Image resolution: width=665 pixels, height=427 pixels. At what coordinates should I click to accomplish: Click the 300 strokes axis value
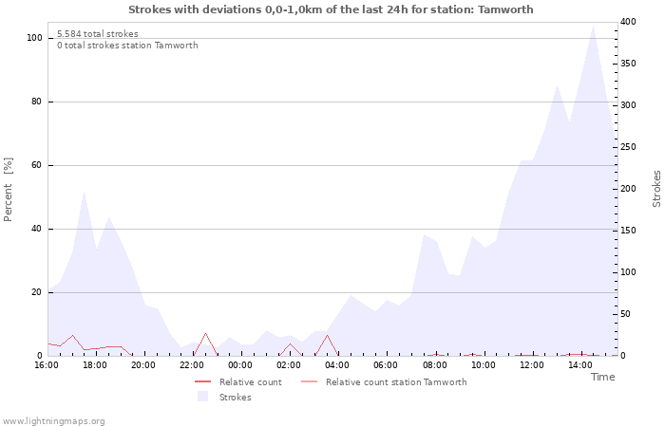628,105
